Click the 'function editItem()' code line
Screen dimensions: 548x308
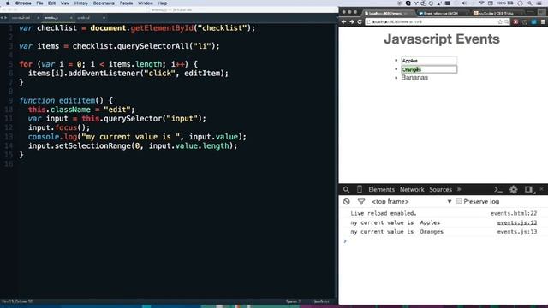click(66, 100)
